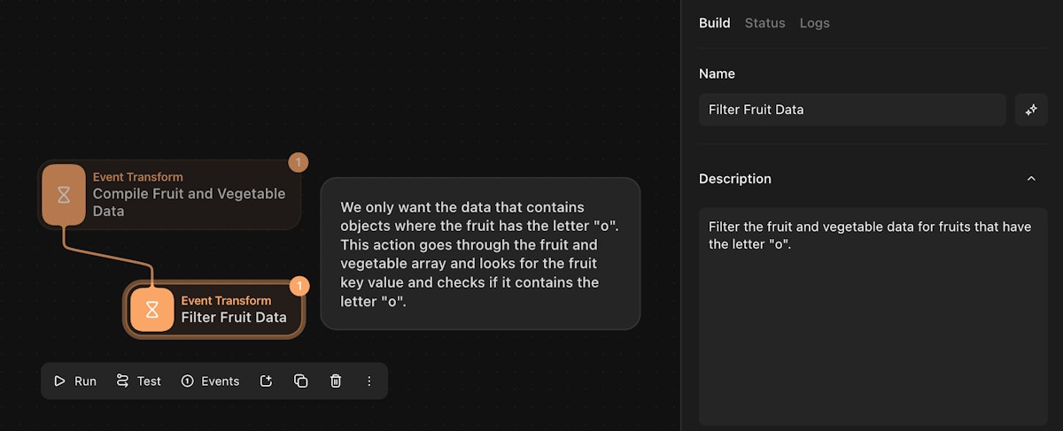
Task: Click event count badge on Filter Fruit Data
Action: click(299, 286)
